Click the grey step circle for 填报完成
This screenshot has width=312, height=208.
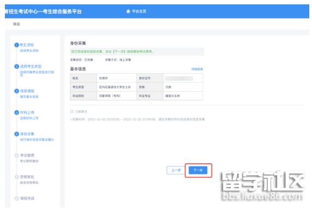pyautogui.click(x=16, y=199)
